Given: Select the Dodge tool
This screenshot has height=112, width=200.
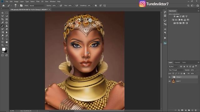Looking at the screenshot, I should (x=2, y=35).
